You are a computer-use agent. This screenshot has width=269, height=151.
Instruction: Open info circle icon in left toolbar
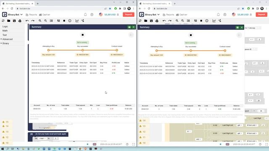(x=70, y=21)
